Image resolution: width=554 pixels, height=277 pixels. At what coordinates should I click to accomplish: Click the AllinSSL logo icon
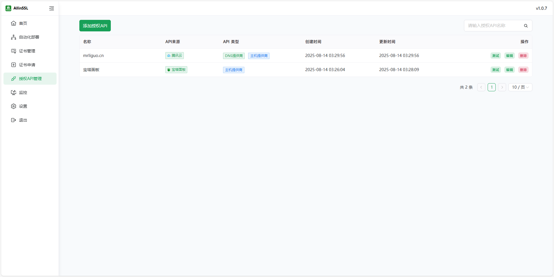click(x=8, y=8)
